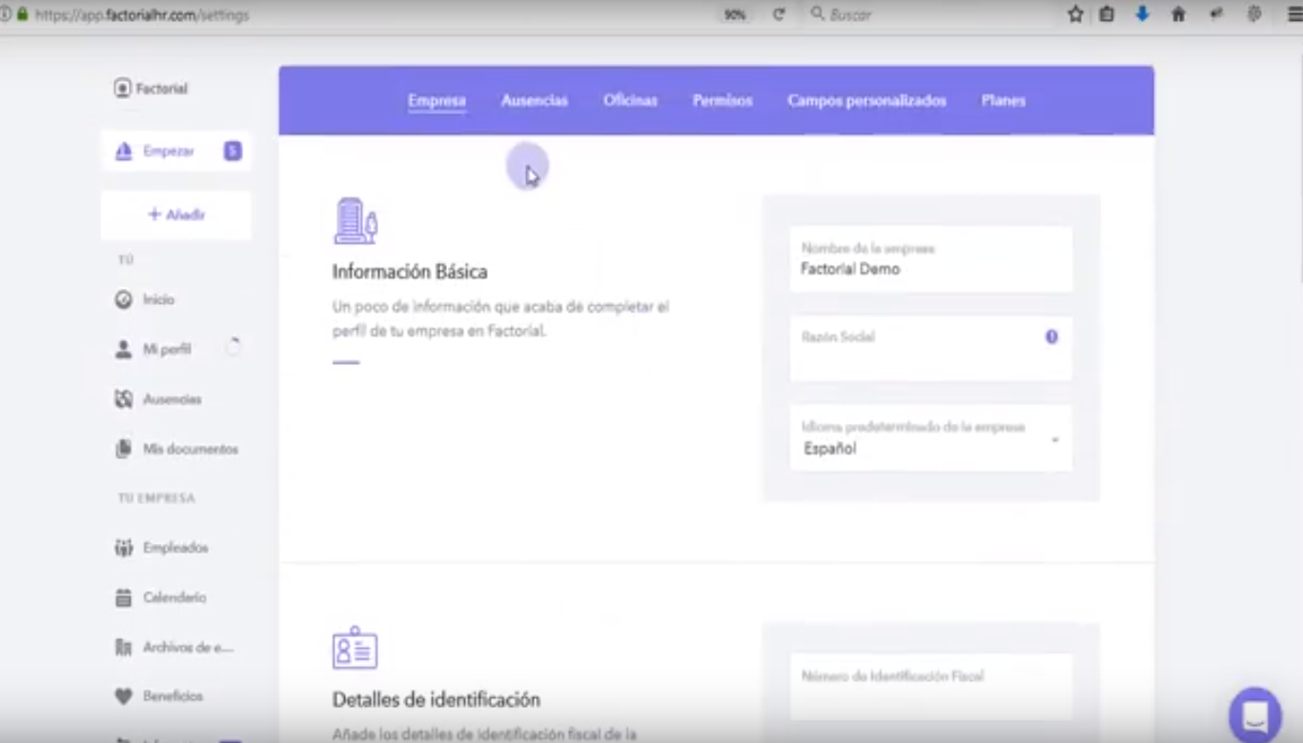
Task: Open the Oficinas tab
Action: [x=630, y=100]
